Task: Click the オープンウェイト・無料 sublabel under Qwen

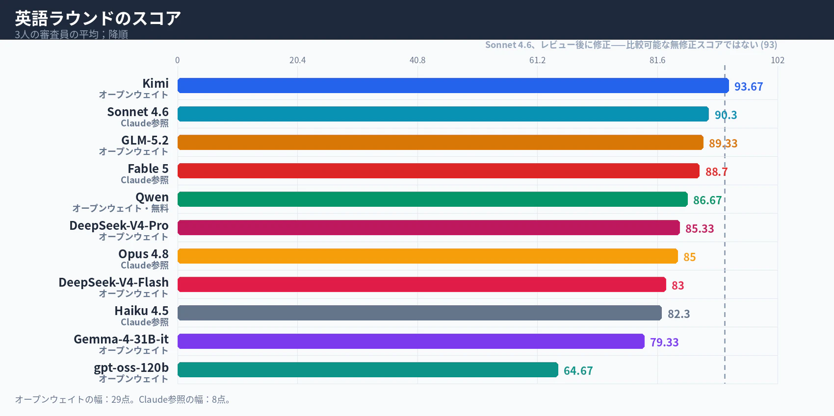Action: pyautogui.click(x=121, y=208)
